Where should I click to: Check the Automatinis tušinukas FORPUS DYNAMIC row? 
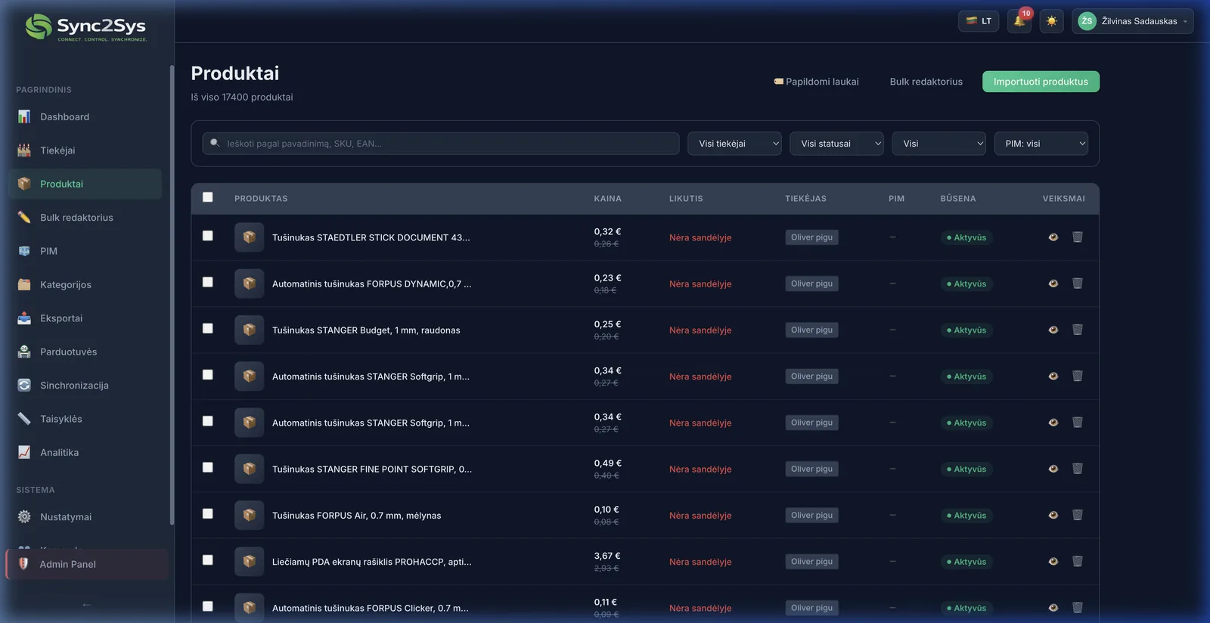click(207, 282)
